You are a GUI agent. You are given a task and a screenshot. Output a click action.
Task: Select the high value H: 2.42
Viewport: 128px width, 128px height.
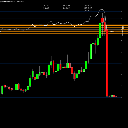click(67, 6)
